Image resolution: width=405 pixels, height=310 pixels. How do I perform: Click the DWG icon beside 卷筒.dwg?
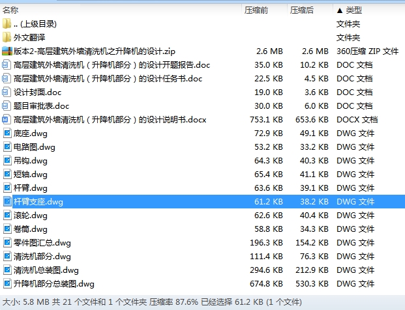[7, 229]
